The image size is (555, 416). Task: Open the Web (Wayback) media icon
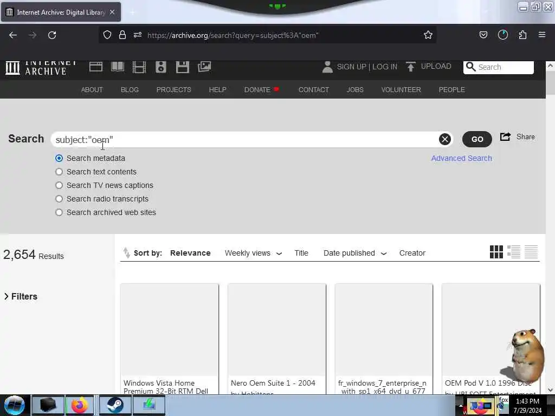pos(96,67)
